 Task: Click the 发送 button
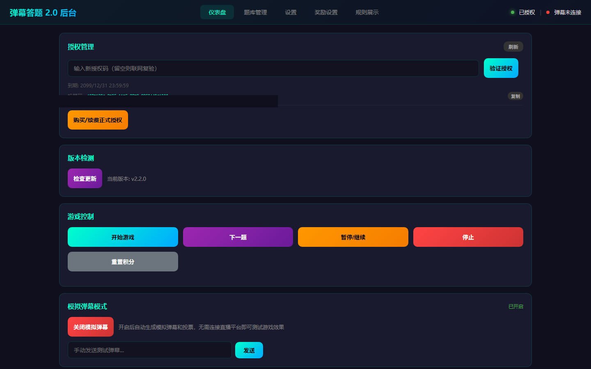[249, 350]
